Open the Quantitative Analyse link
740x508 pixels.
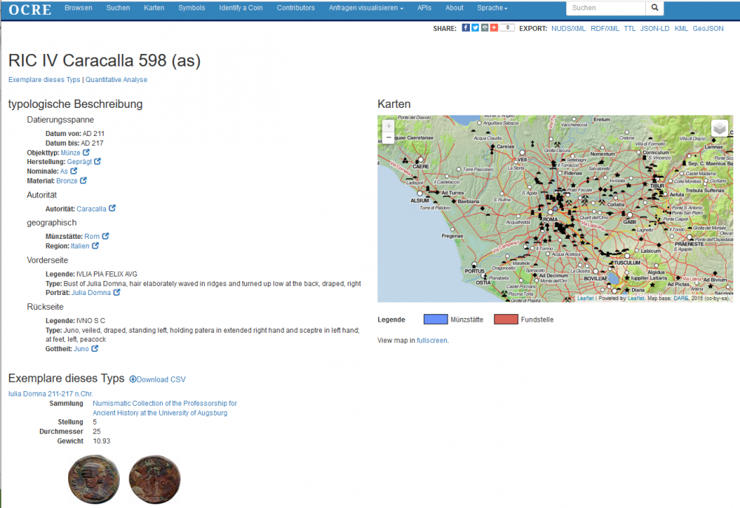[116, 80]
